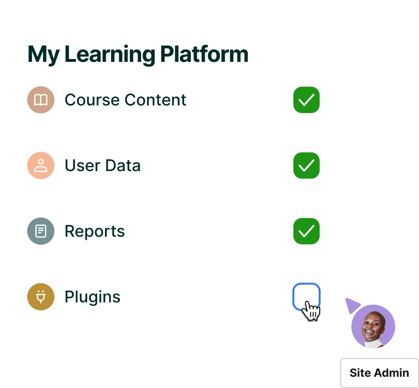This screenshot has width=419, height=388.
Task: Click the hand cursor icon
Action: click(x=311, y=311)
